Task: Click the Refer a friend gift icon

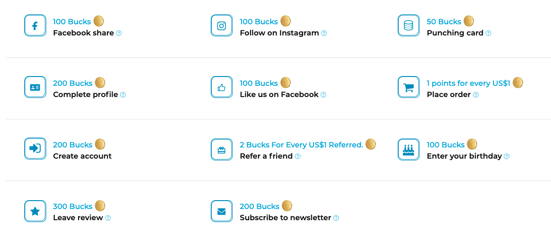Action: tap(222, 150)
